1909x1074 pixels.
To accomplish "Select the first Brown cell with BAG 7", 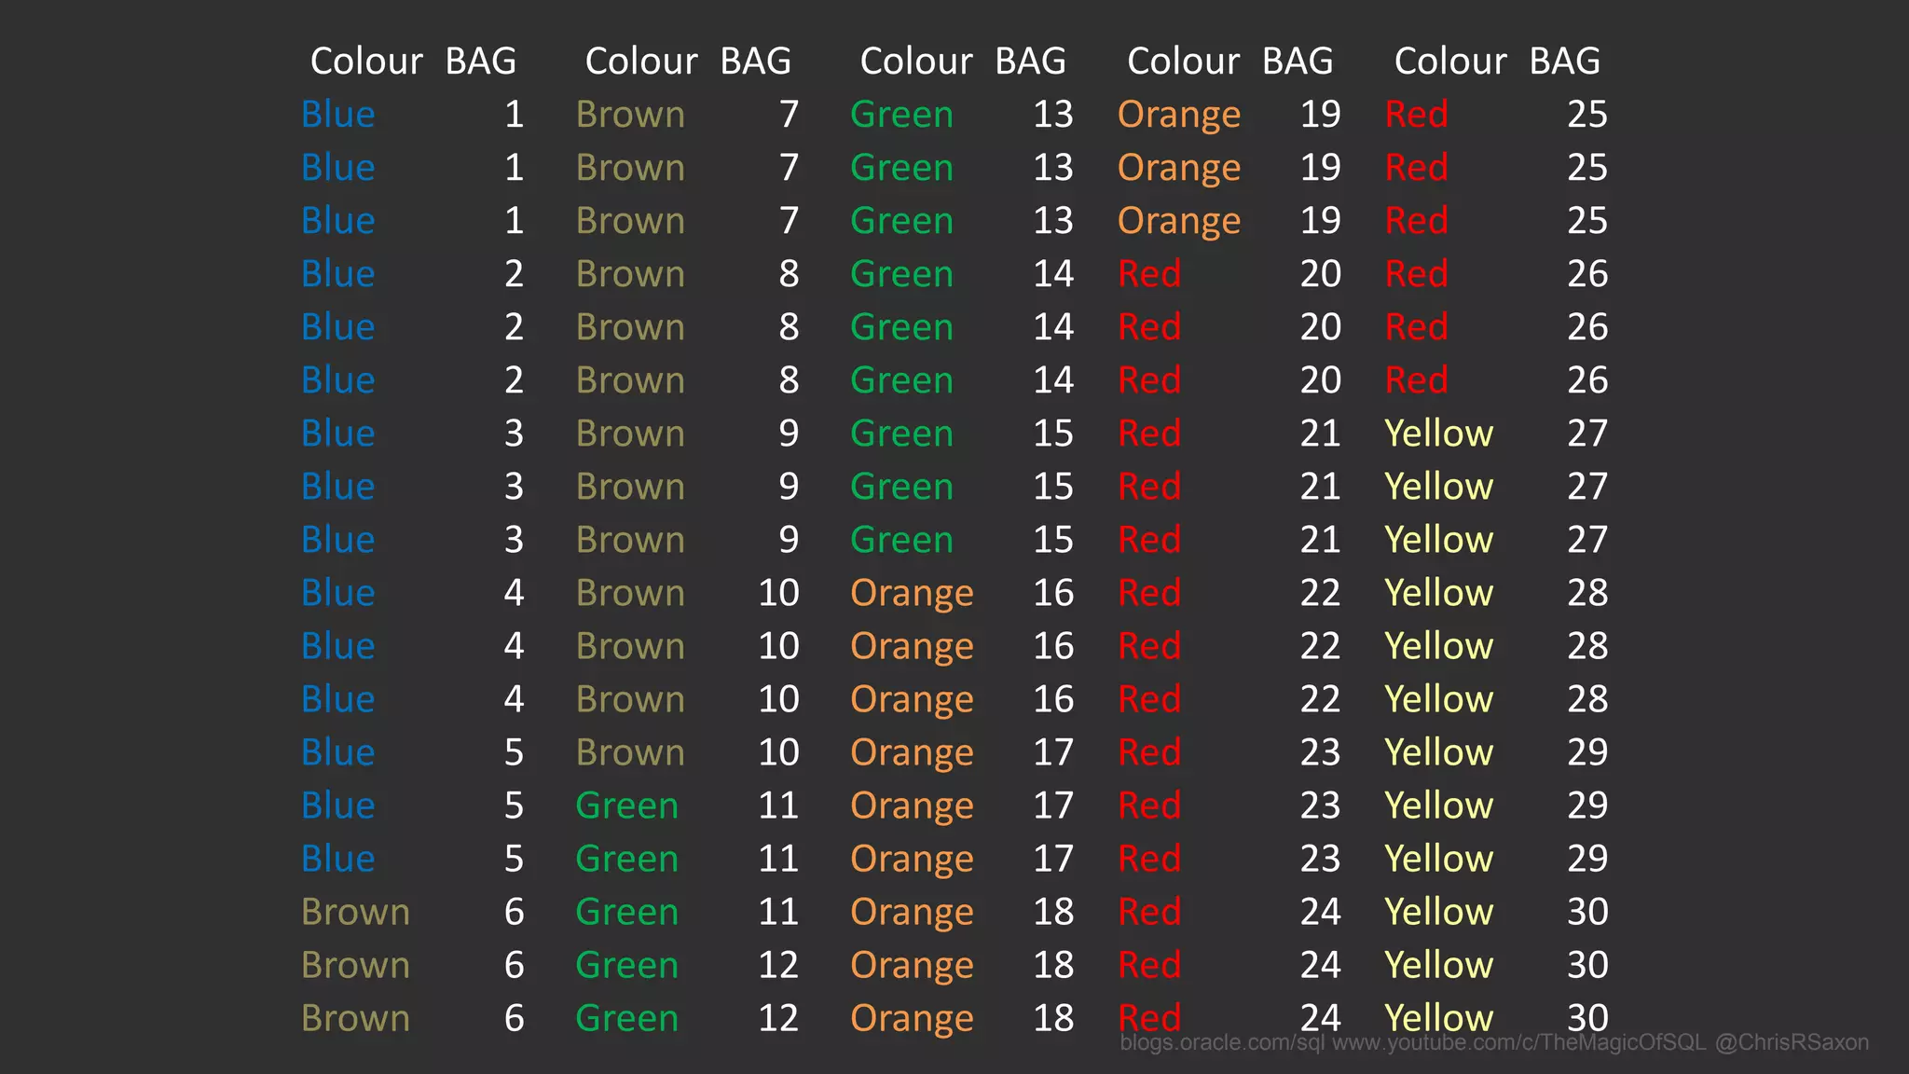I will [x=631, y=115].
